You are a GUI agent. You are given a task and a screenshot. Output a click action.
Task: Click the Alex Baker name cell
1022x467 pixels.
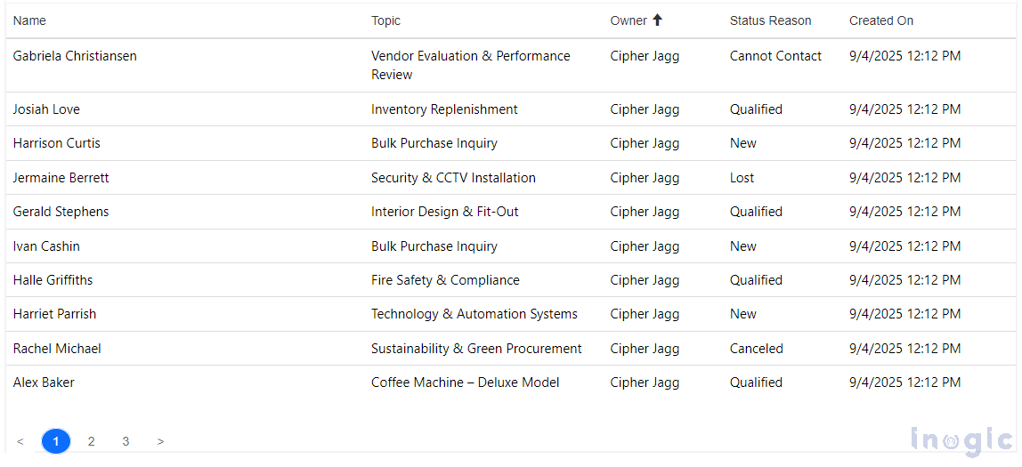click(44, 382)
